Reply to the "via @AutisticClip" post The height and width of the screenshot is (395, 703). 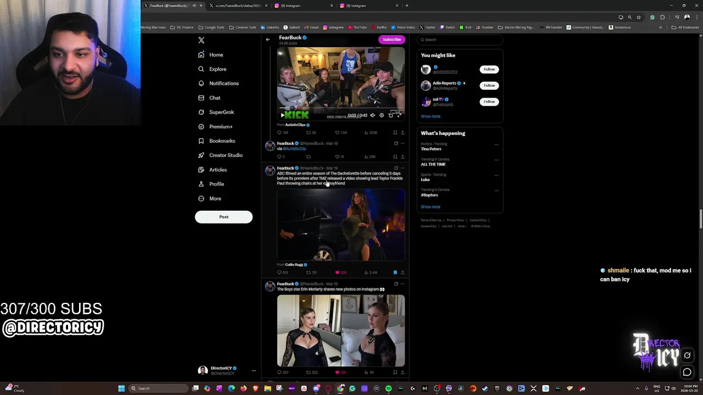281,157
